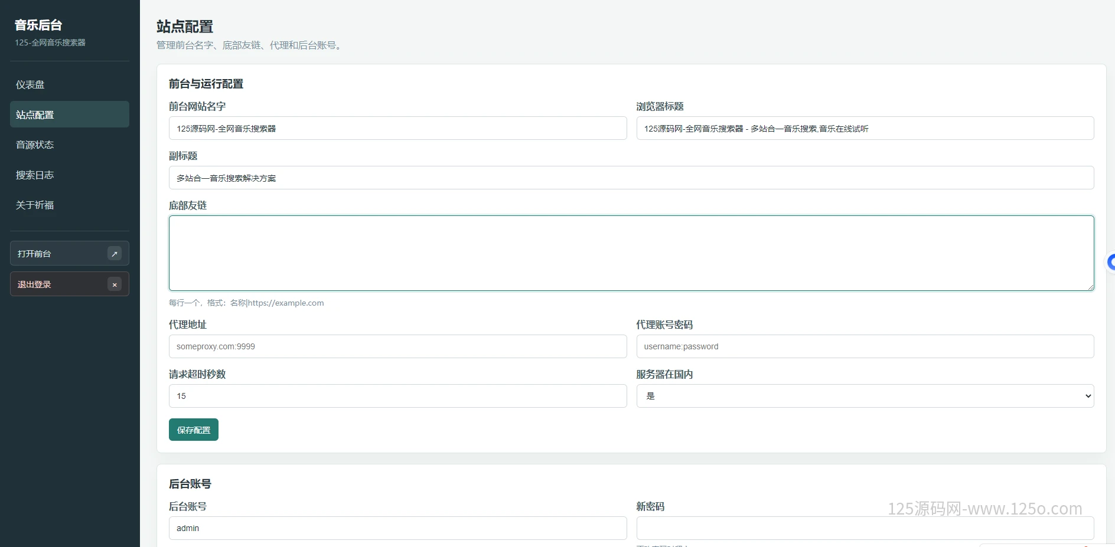
Task: Click the 退出登录 logout button
Action: pos(70,284)
